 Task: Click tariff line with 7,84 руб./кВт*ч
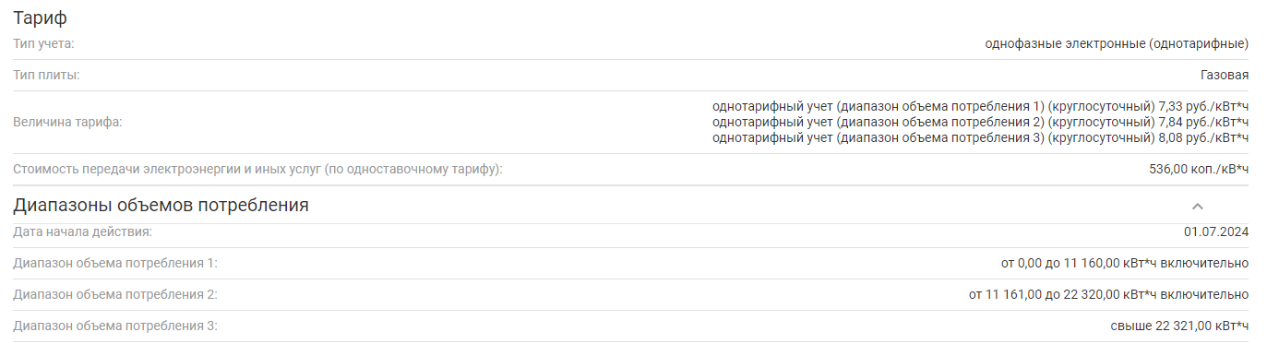(981, 122)
